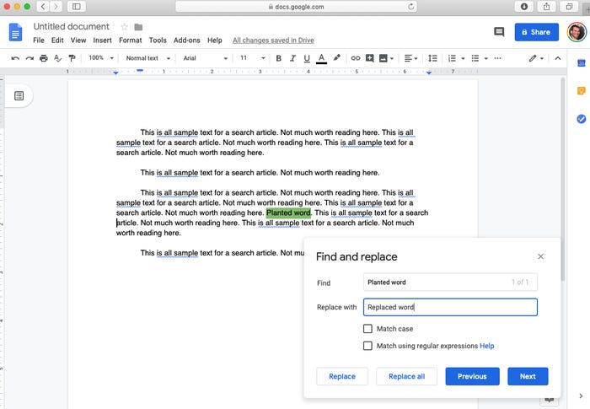This screenshot has width=590, height=409.
Task: Click the Replace all button
Action: point(406,376)
